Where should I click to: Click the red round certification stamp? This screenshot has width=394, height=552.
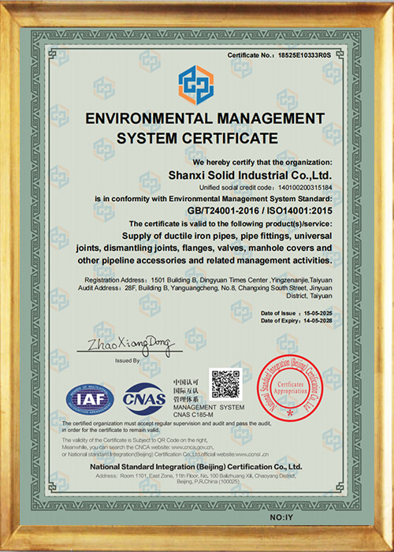(289, 388)
